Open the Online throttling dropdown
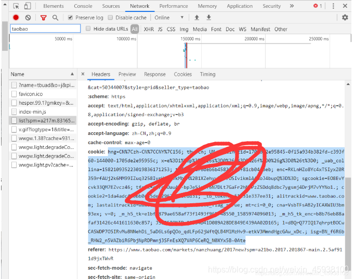This screenshot has height=279, width=354. coord(169,18)
